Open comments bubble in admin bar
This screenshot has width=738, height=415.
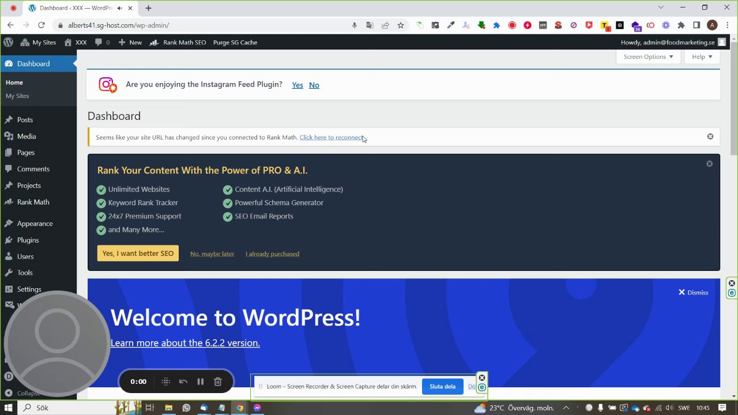click(102, 42)
